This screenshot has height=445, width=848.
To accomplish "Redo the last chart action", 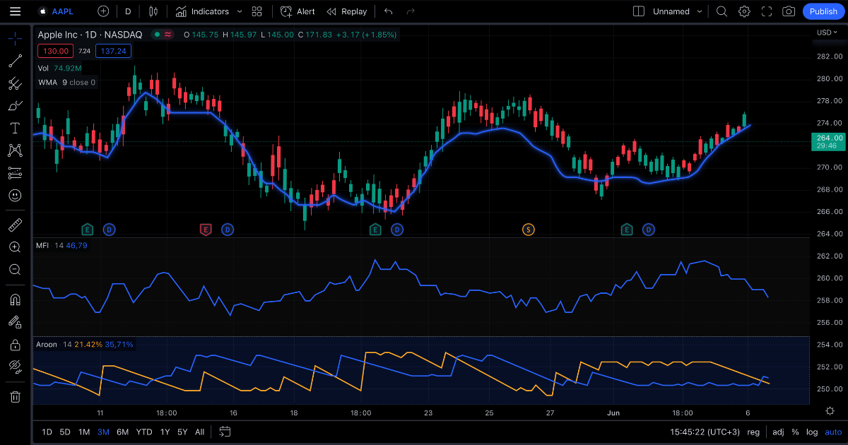I will (411, 11).
